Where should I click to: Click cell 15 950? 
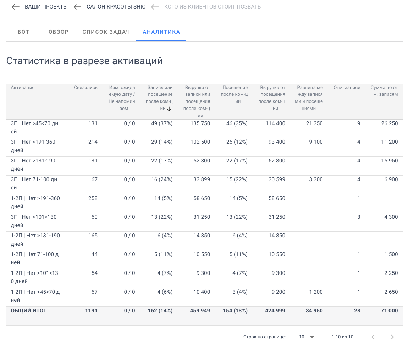coord(389,161)
